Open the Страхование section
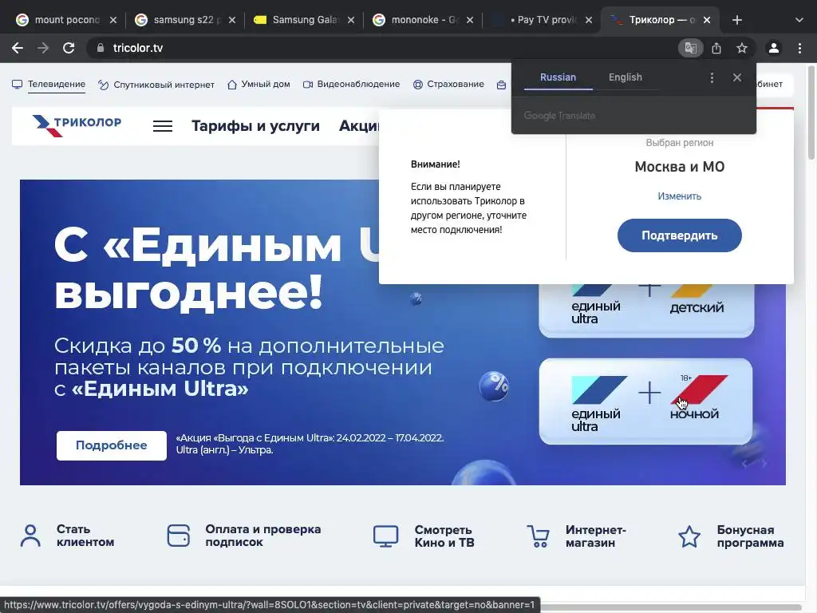The height and width of the screenshot is (613, 817). (x=448, y=84)
